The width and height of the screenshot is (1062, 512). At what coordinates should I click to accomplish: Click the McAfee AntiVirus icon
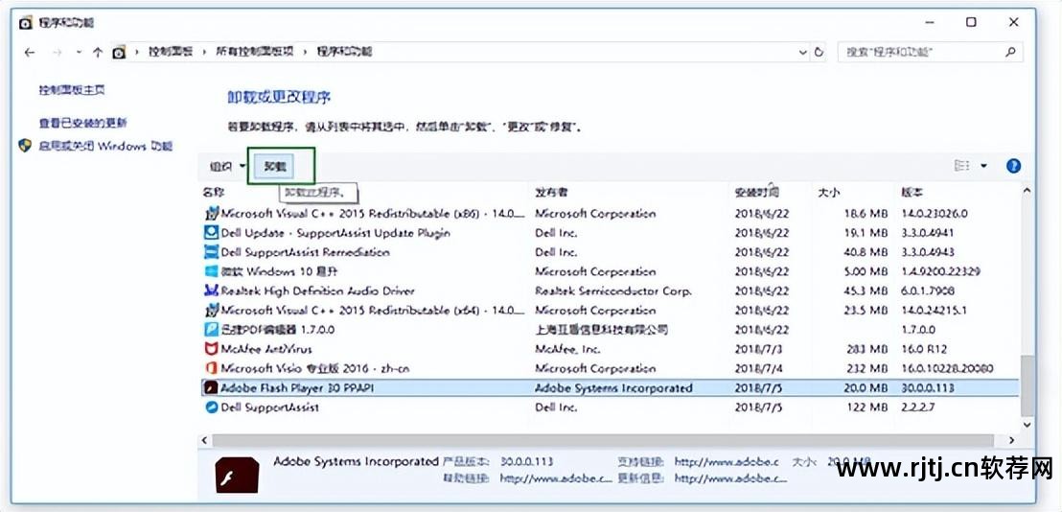click(x=211, y=349)
